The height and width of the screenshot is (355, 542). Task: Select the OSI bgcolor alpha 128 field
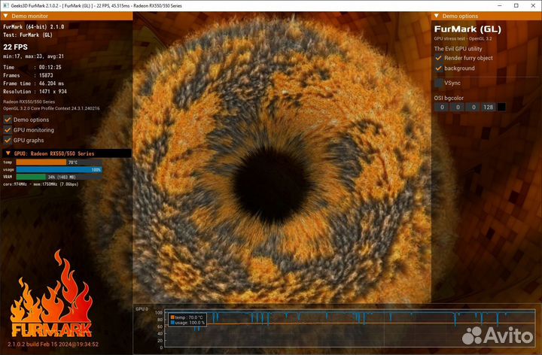pos(489,107)
